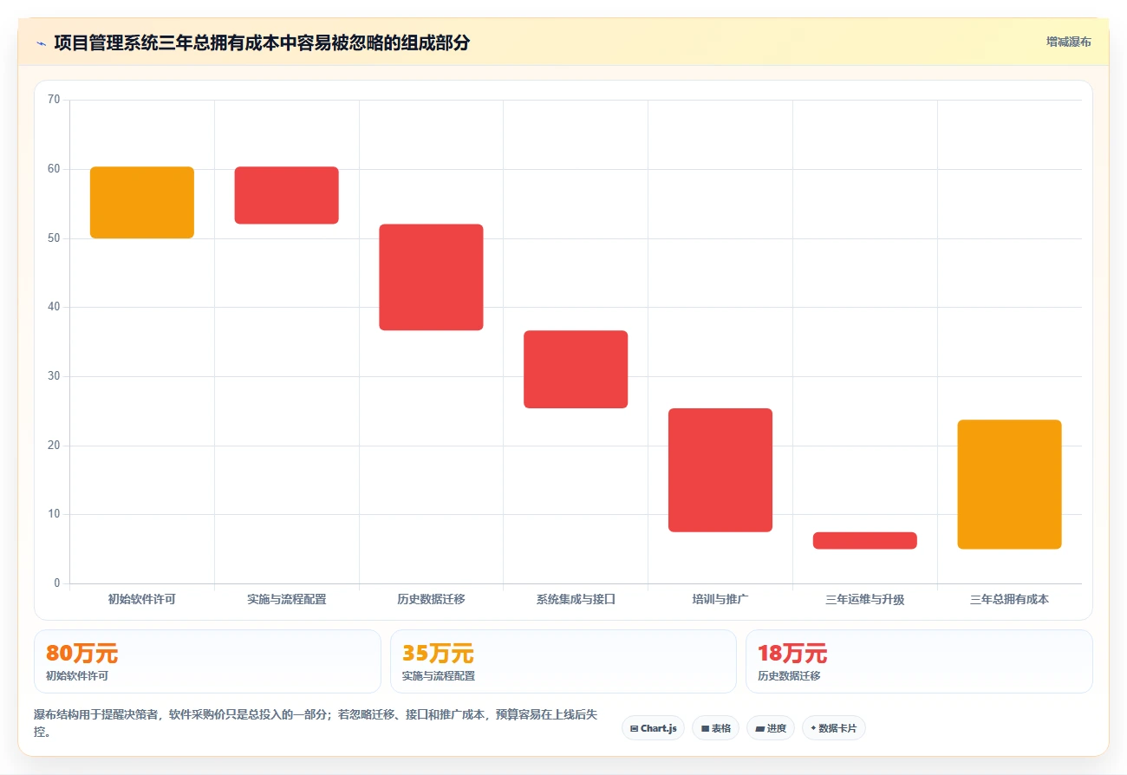The height and width of the screenshot is (775, 1127).
Task: Click the lightning icon beside the title
Action: pyautogui.click(x=42, y=42)
